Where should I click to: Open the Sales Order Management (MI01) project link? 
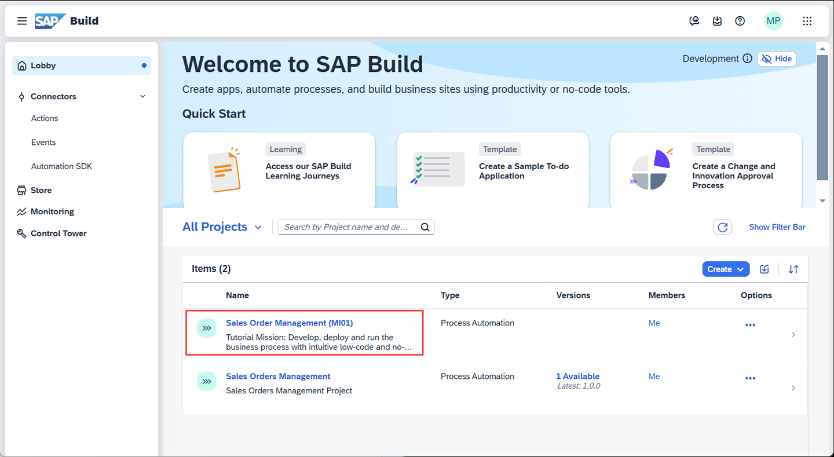[x=289, y=323]
